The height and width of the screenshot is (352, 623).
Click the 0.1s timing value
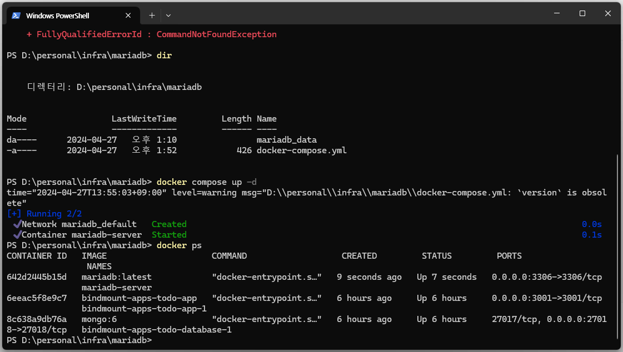click(592, 235)
